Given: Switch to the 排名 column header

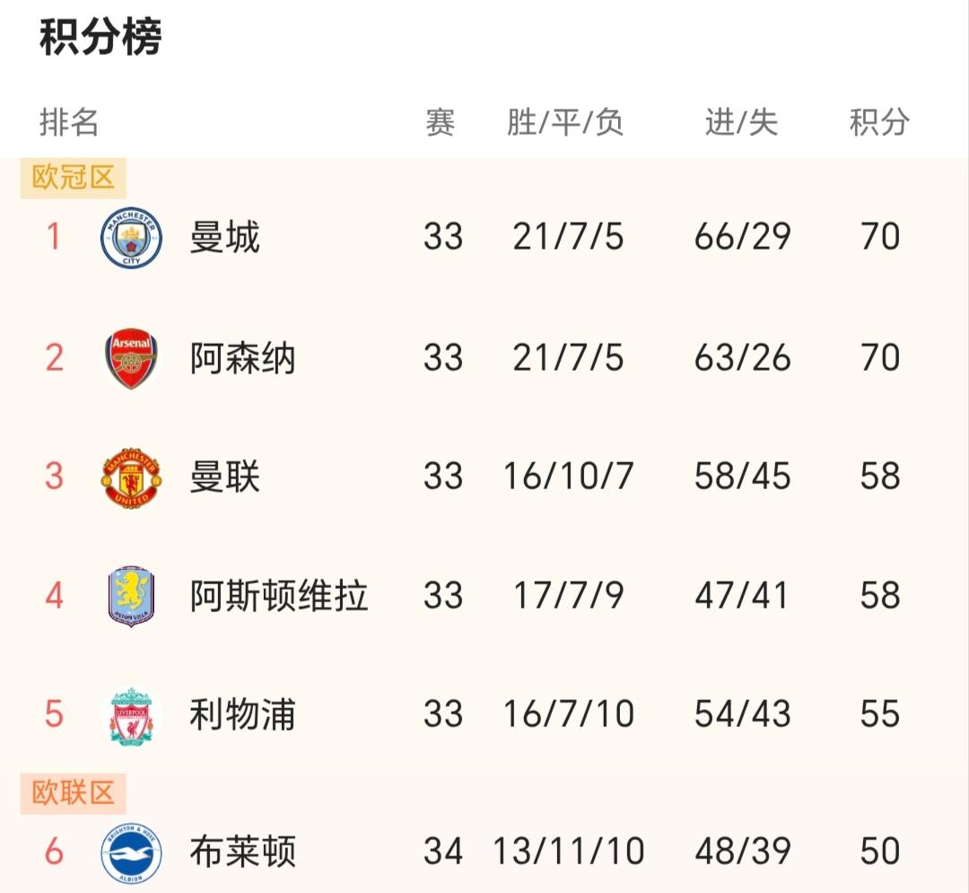Looking at the screenshot, I should tap(67, 122).
